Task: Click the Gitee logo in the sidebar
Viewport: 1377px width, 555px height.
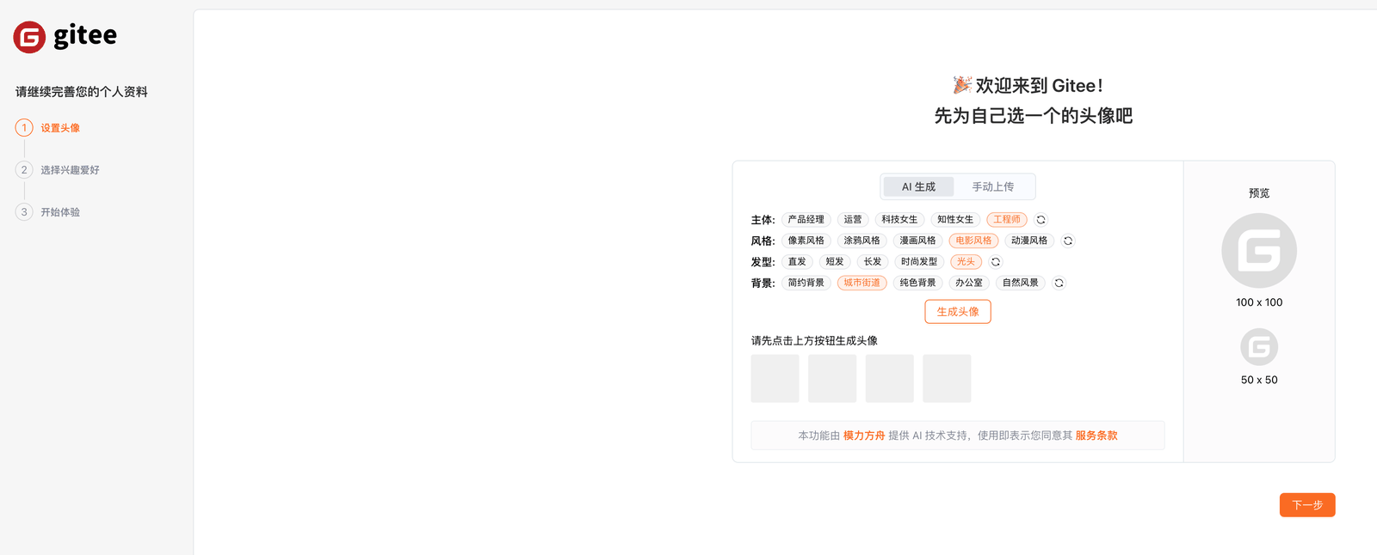Action: (65, 37)
